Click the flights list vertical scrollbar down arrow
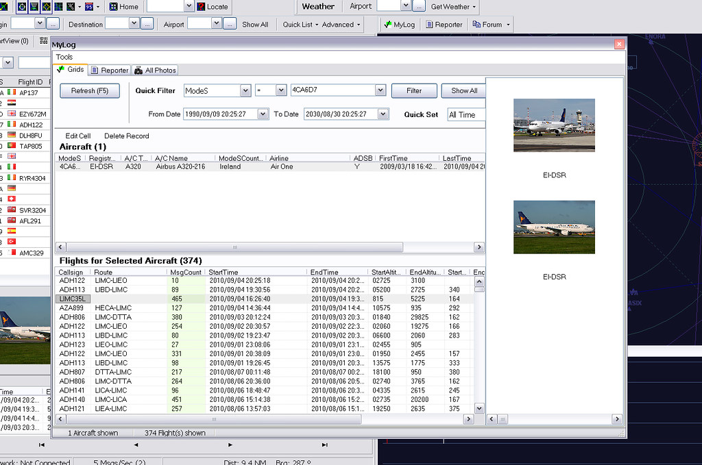Viewport: 702px width, 465px height. tap(479, 408)
